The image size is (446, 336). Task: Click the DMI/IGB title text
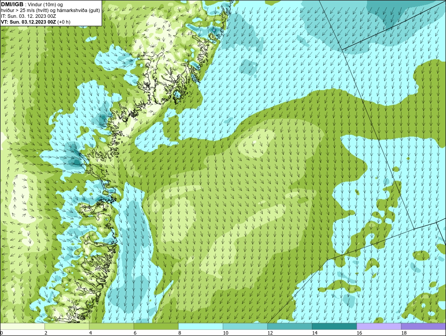coord(12,4)
